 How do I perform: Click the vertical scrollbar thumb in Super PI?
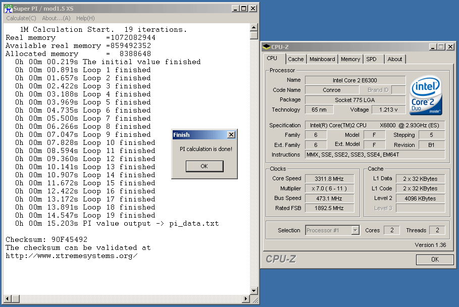click(x=254, y=35)
